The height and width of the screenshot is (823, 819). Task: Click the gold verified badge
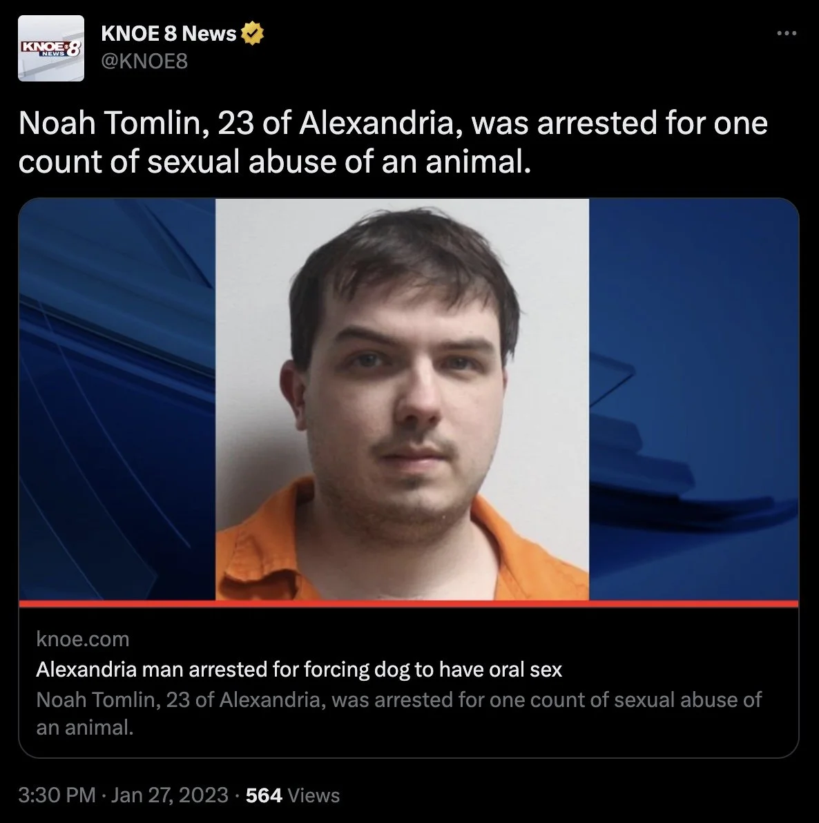tap(253, 34)
